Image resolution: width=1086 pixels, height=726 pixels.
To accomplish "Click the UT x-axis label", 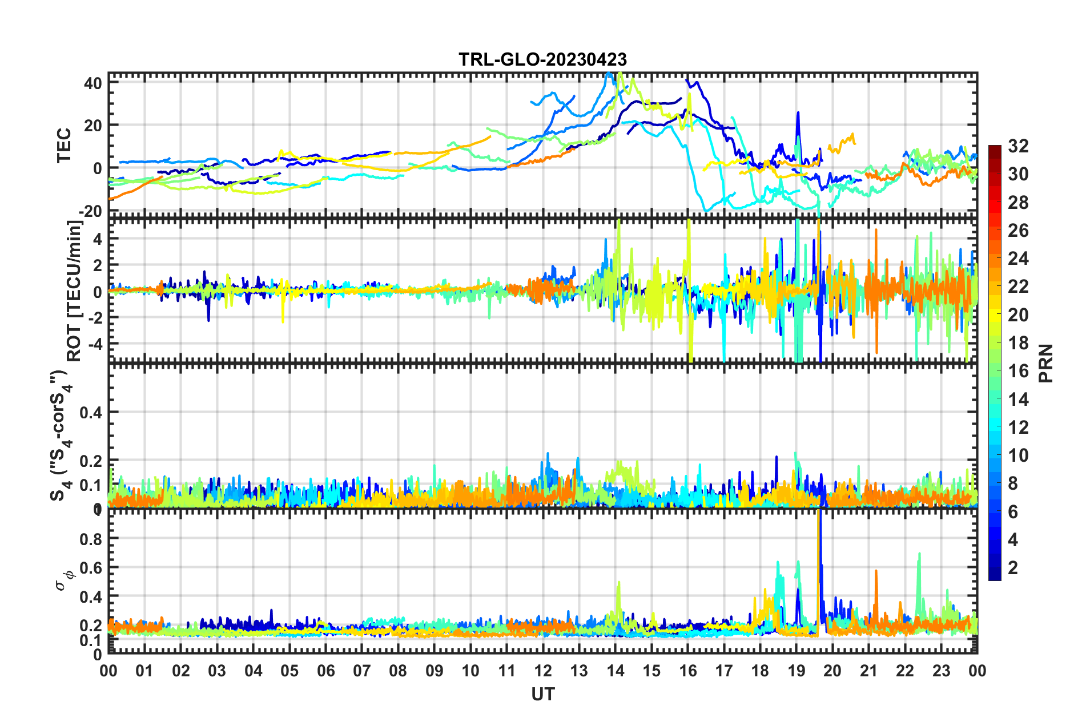I will point(542,694).
